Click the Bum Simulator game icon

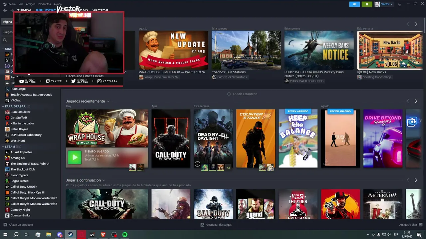coord(7,112)
